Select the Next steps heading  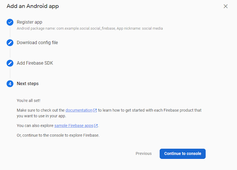pyautogui.click(x=27, y=84)
